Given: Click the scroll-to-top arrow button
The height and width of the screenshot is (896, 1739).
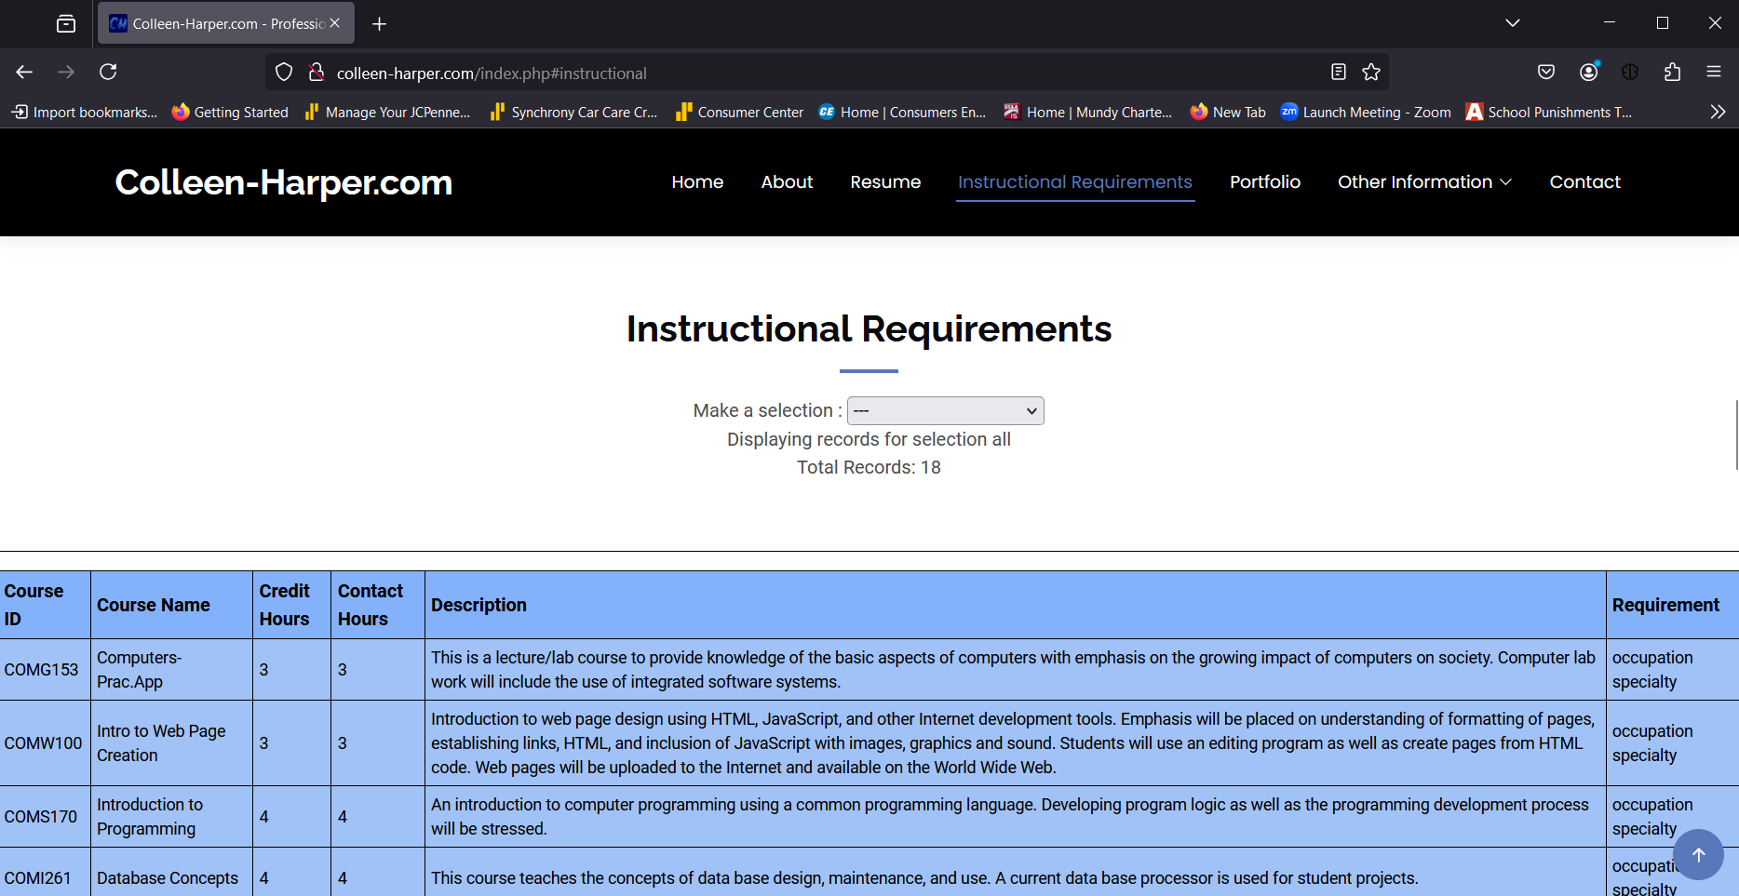Looking at the screenshot, I should pyautogui.click(x=1698, y=854).
